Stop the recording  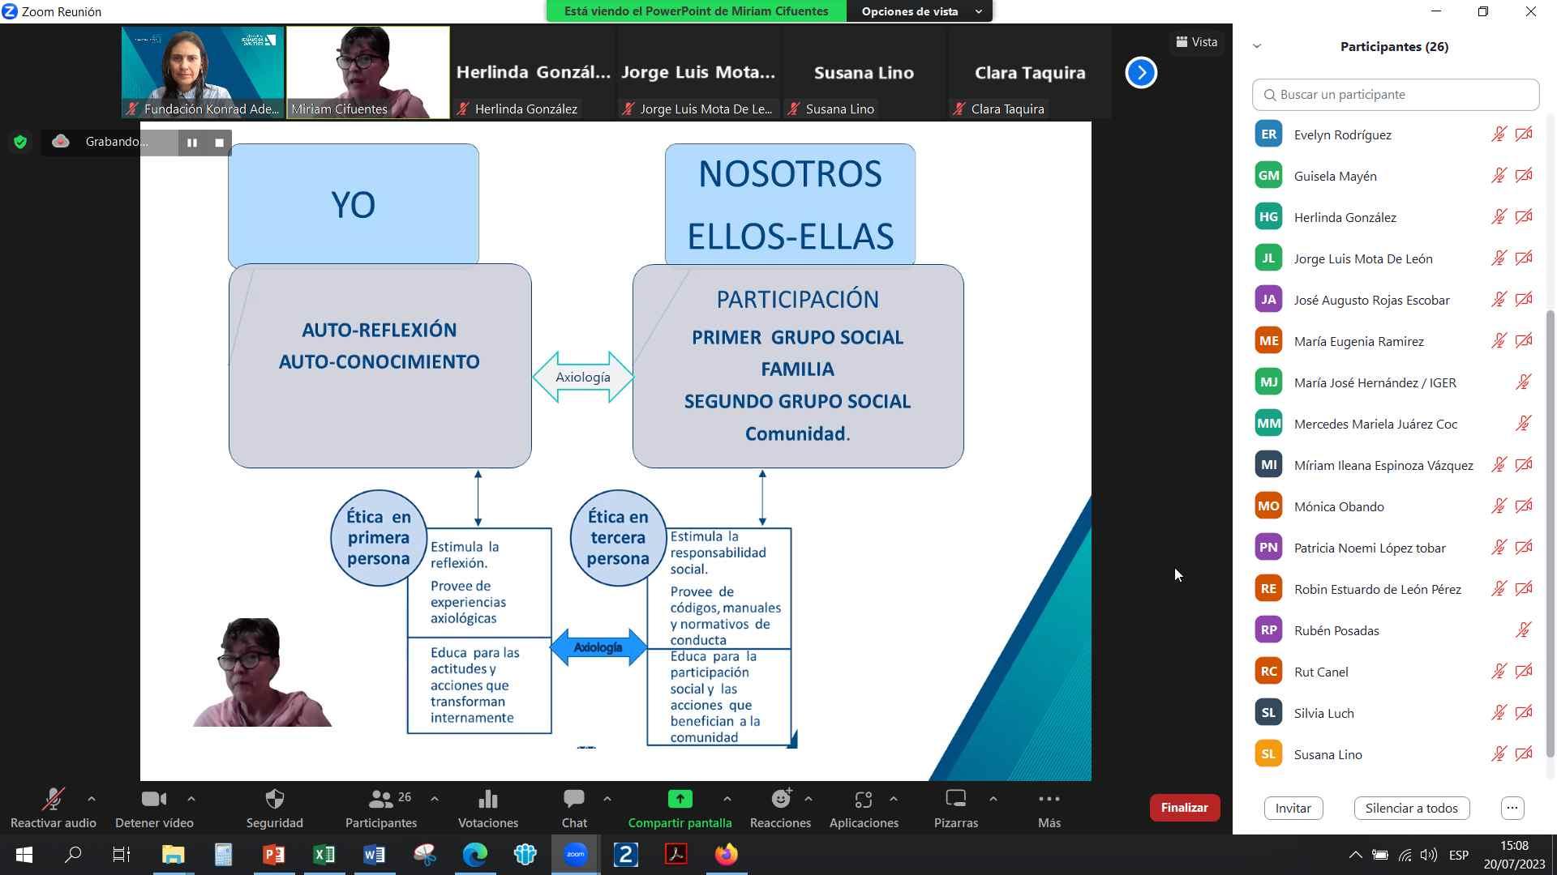tap(219, 143)
